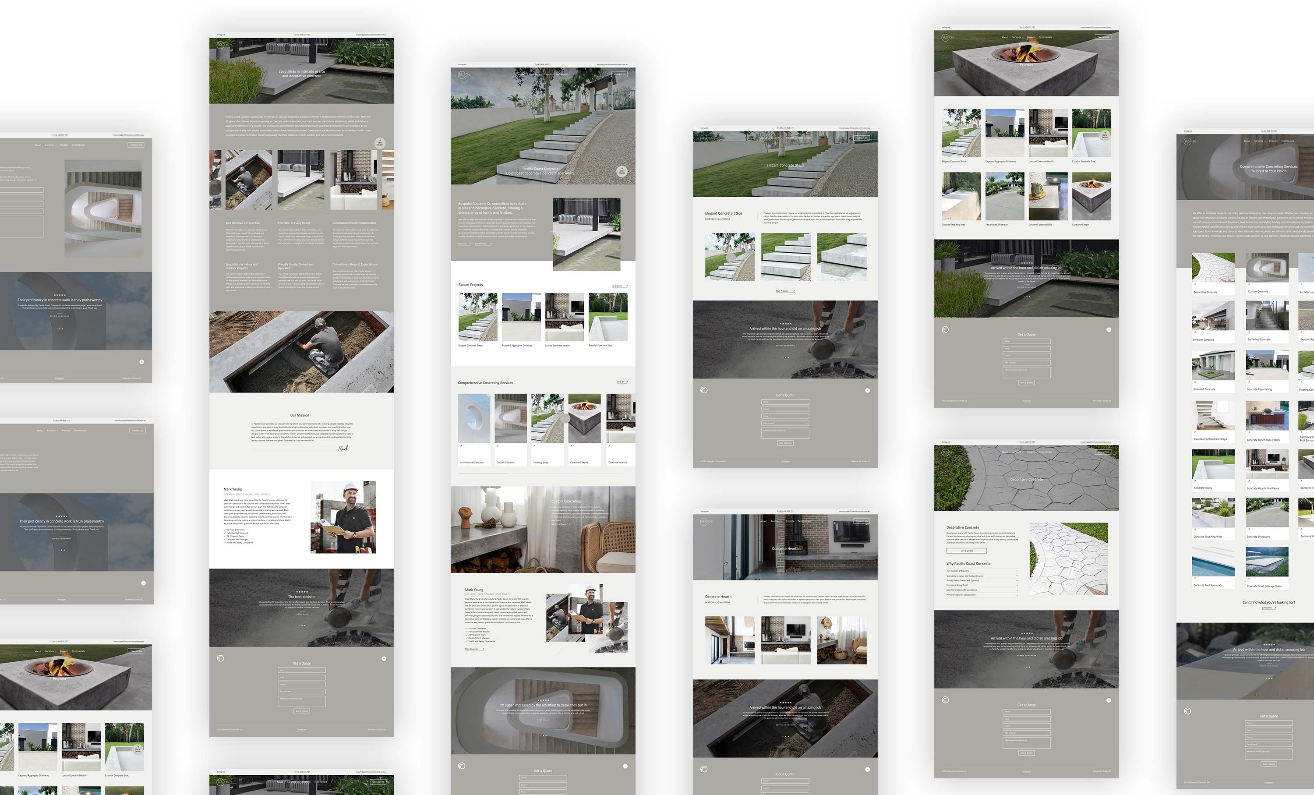Click arrow icon on Concrete Firepits service card
Viewport: 1314px width, 795px height.
pyautogui.click(x=572, y=446)
